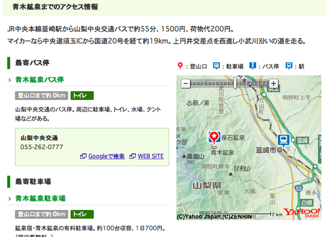Click the Yahoo! Japan logo on map
Screen dimensions: 332x237
[x=301, y=213]
